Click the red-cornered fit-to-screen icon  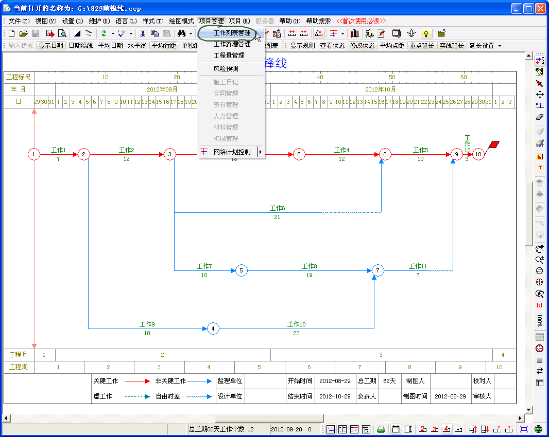click(x=524, y=429)
